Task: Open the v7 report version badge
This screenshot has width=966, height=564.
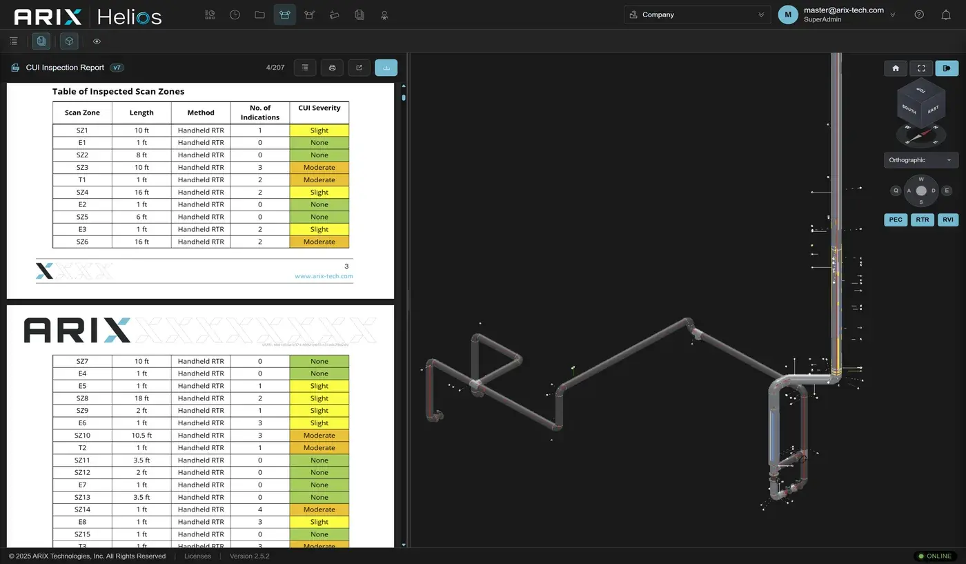Action: [117, 68]
